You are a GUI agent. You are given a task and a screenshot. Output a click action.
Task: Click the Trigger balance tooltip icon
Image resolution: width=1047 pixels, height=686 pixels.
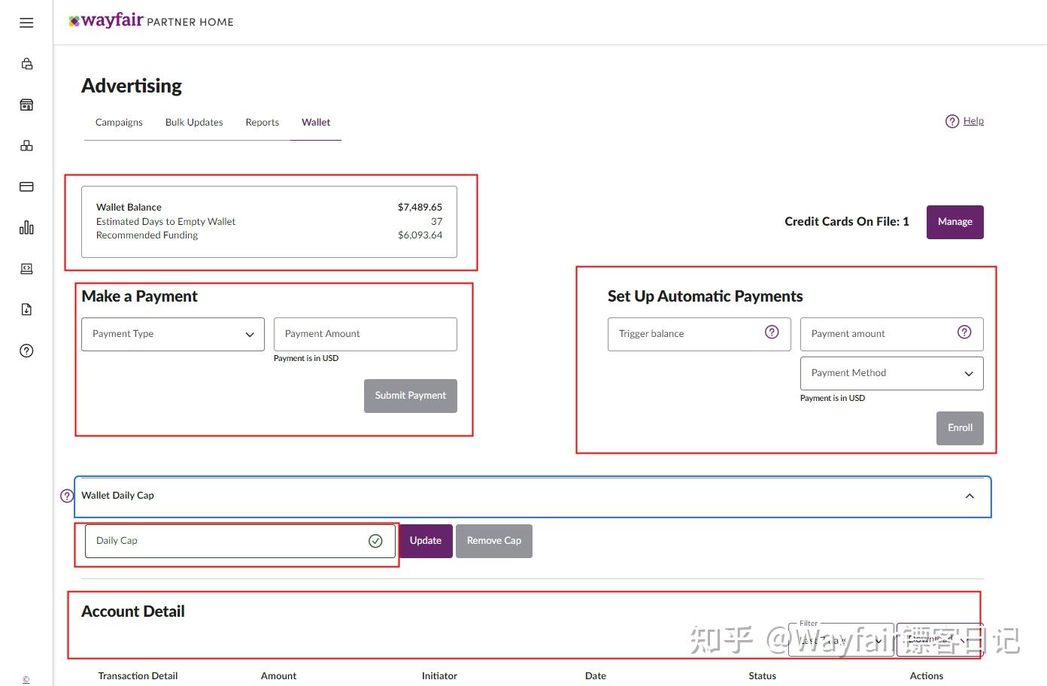tap(772, 331)
